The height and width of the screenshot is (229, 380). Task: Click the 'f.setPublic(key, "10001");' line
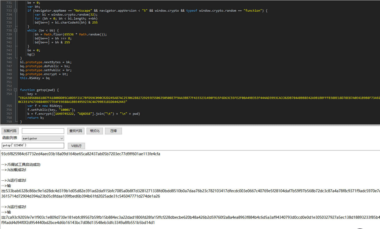(x=51, y=110)
